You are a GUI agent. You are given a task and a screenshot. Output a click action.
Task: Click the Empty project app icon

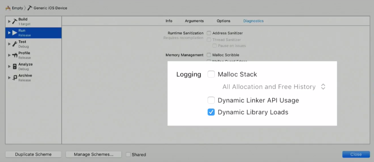pyautogui.click(x=8, y=8)
